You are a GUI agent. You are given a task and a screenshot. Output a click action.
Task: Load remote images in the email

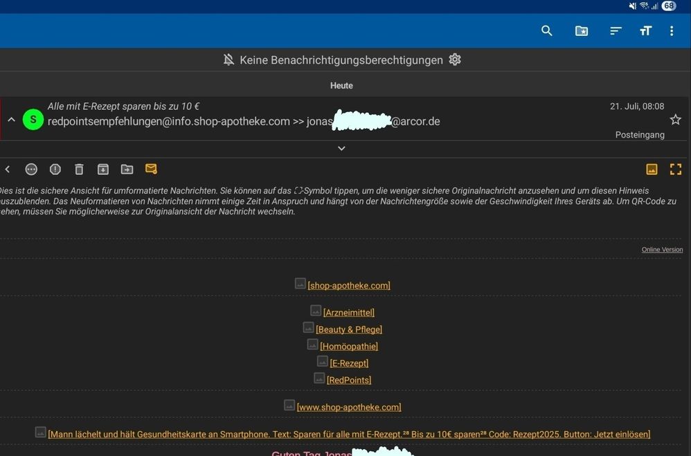click(652, 169)
